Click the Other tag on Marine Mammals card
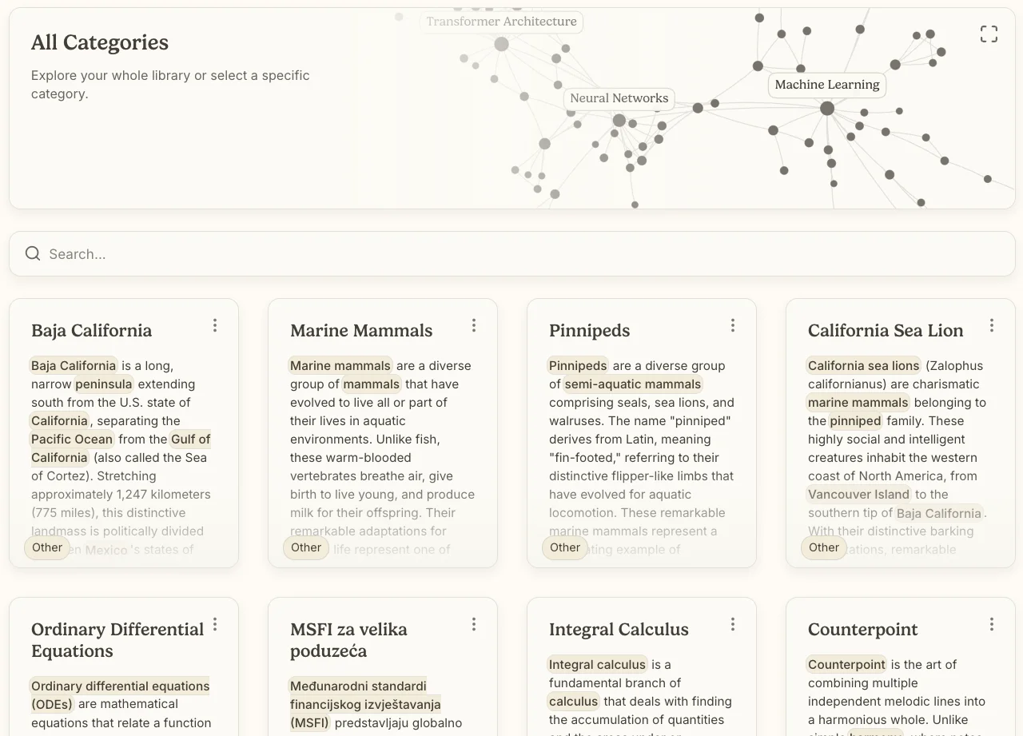 [x=306, y=547]
